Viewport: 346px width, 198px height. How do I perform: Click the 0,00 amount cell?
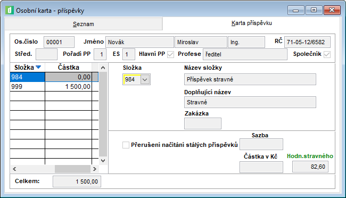point(69,77)
